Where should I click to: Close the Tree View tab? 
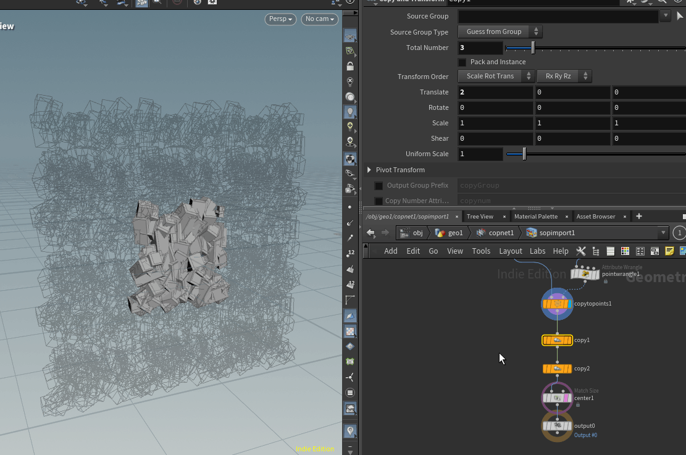(x=504, y=217)
